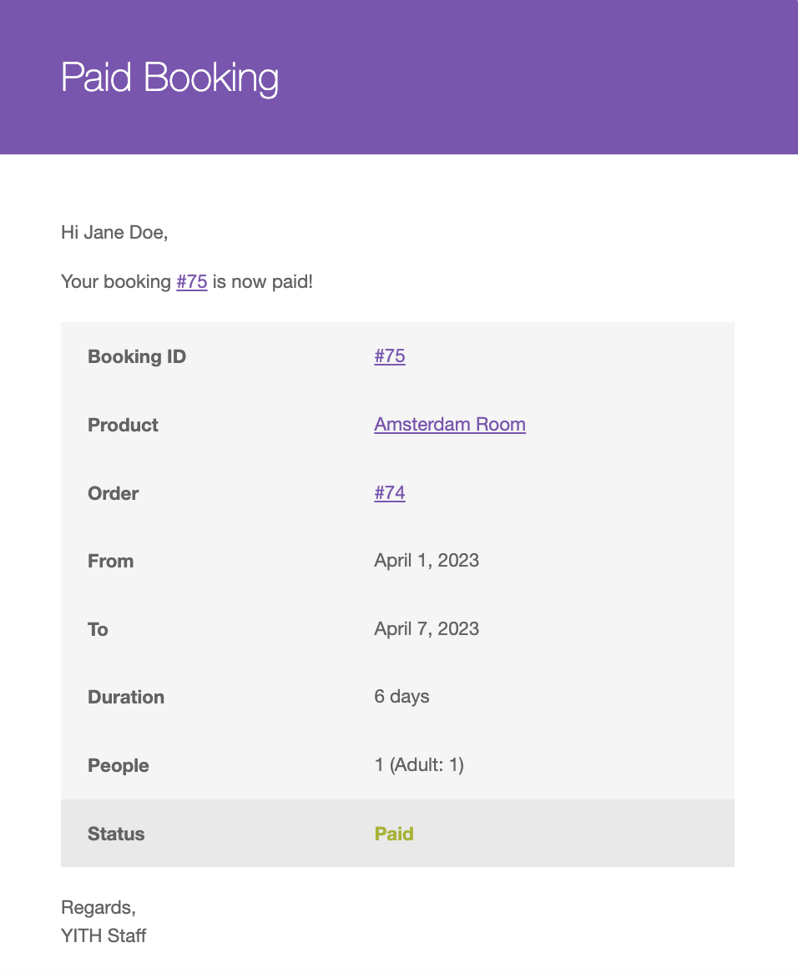
Task: Click the YITH Staff signature text
Action: coord(104,935)
